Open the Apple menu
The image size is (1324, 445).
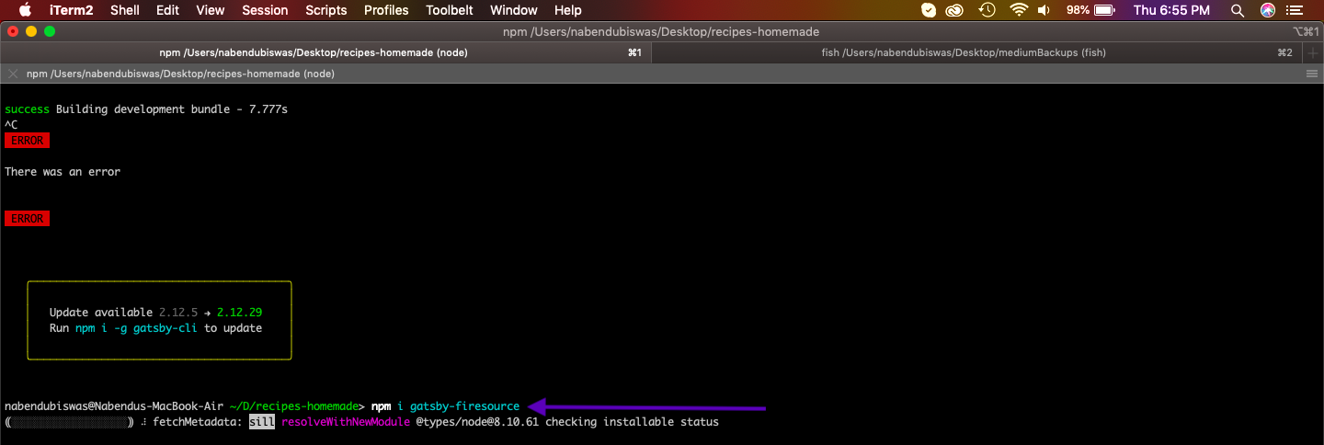click(x=24, y=10)
